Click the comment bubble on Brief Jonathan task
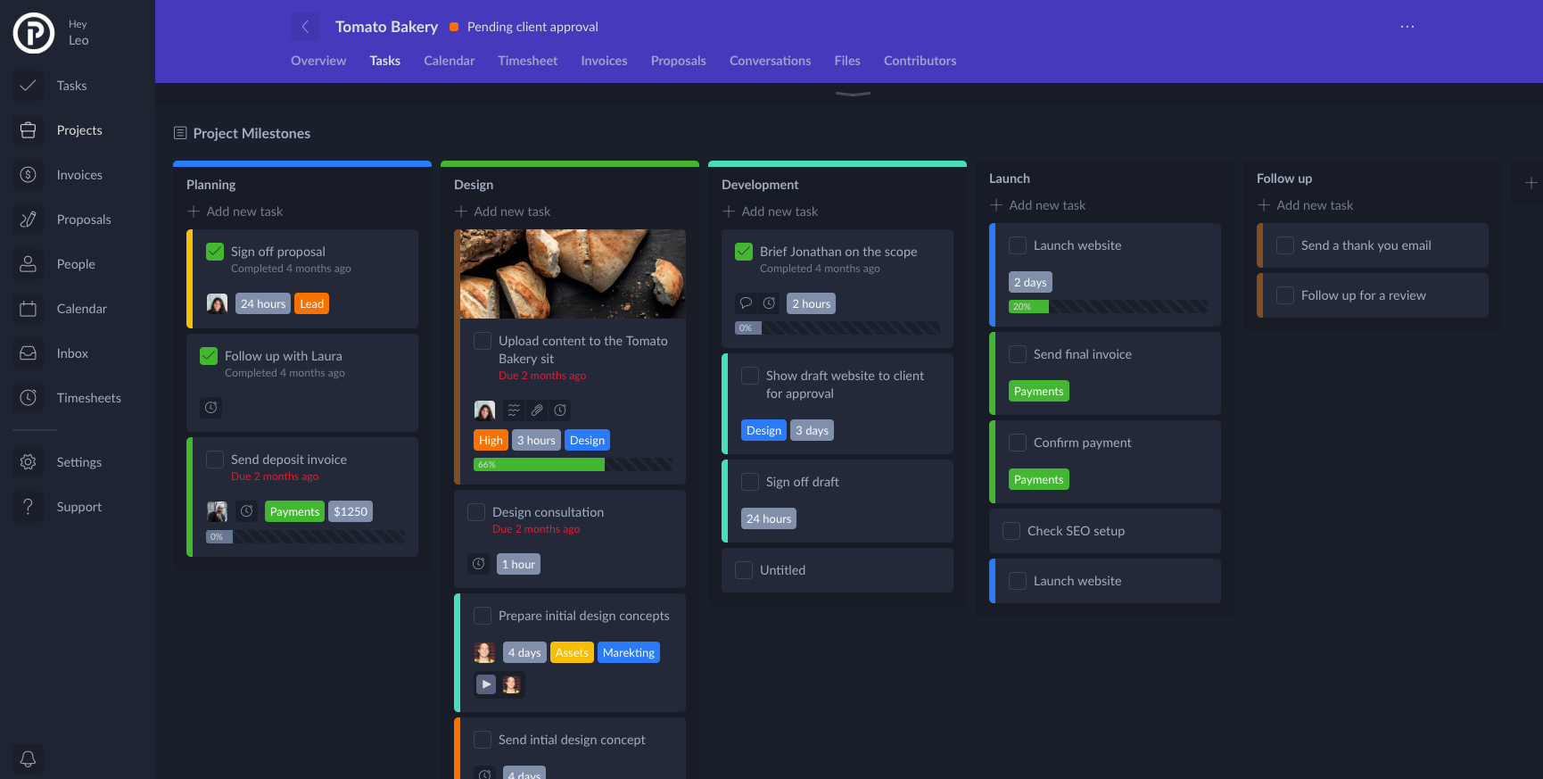The image size is (1543, 779). (x=746, y=303)
